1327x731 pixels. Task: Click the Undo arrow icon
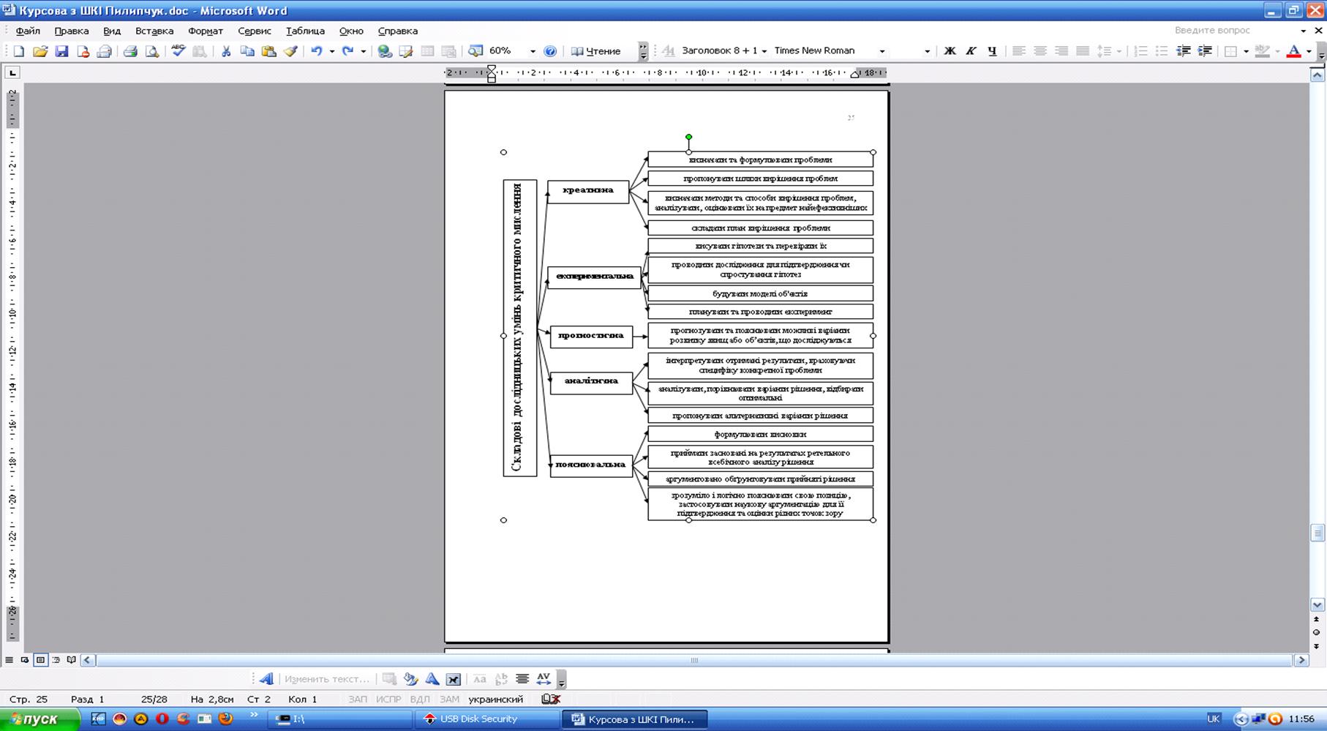point(316,51)
